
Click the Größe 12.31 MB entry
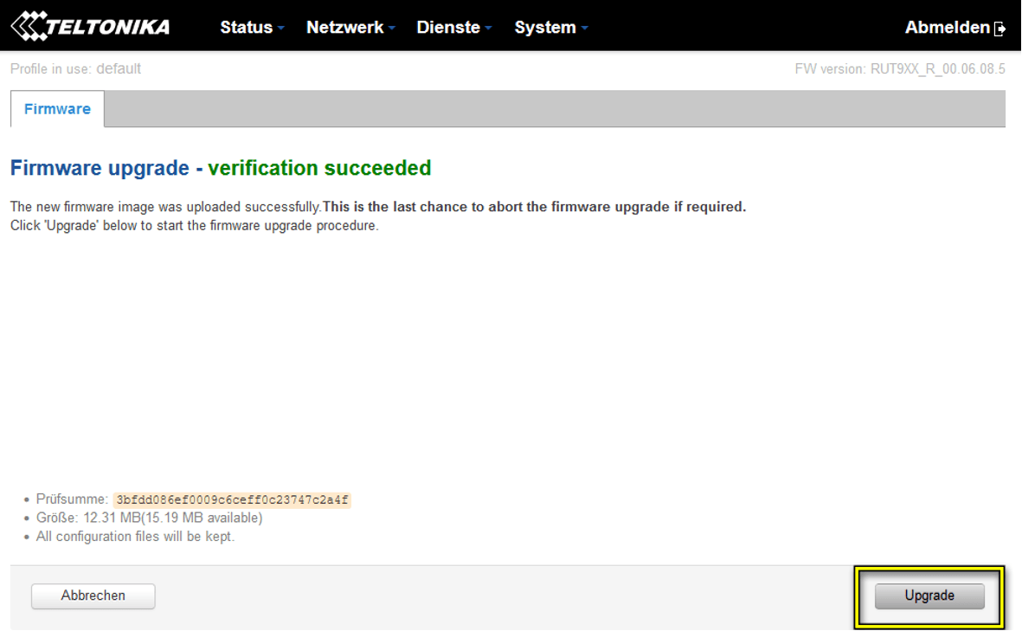click(x=149, y=518)
